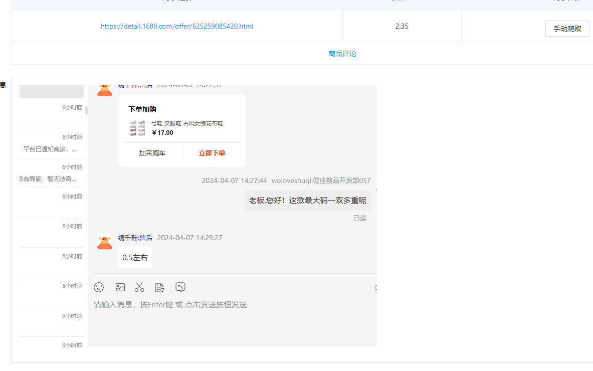Open conversation previewing 平台已通知商家
This screenshot has height=371, width=593.
(x=52, y=143)
